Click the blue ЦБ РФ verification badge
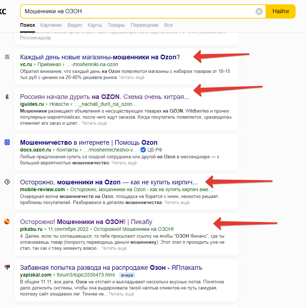 143,150
